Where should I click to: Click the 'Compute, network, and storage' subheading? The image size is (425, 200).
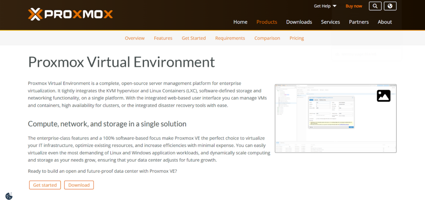(x=107, y=124)
